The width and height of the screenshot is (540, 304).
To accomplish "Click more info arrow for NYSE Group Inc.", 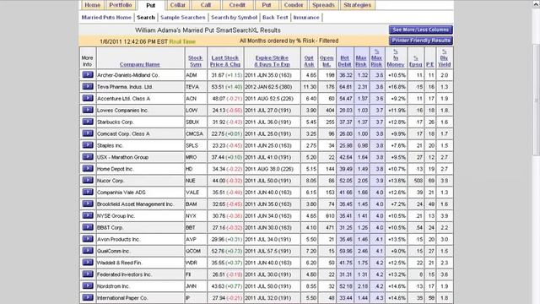I will (88, 215).
